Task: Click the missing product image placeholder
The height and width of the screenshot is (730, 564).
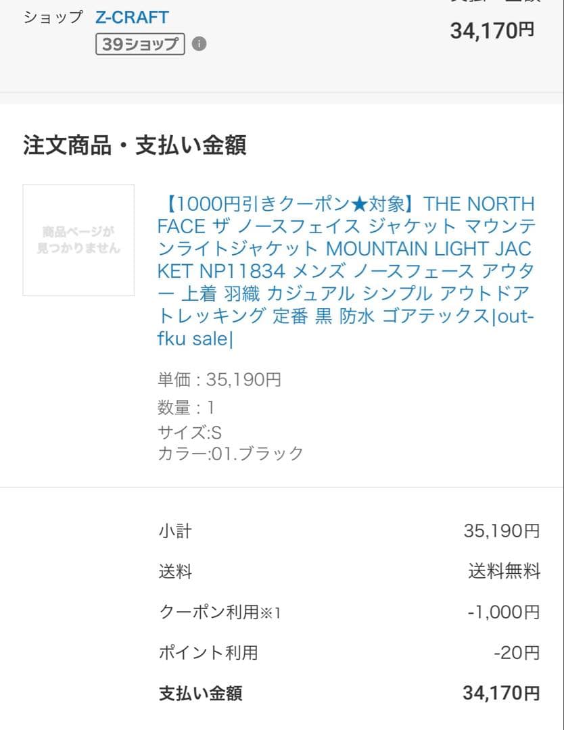Action: (78, 240)
